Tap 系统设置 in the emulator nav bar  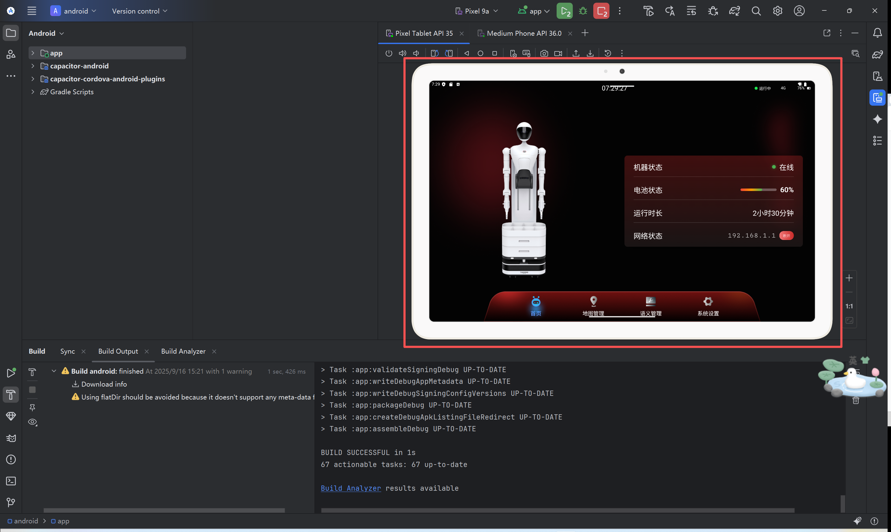point(708,306)
